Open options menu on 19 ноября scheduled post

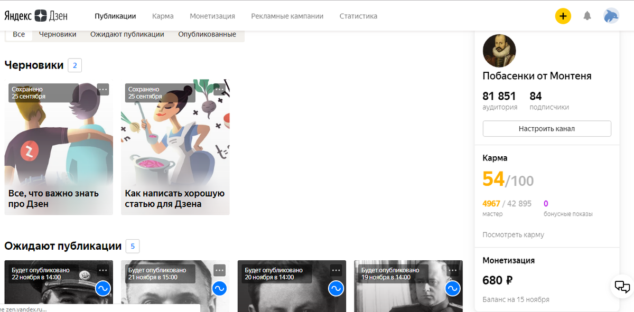point(453,270)
